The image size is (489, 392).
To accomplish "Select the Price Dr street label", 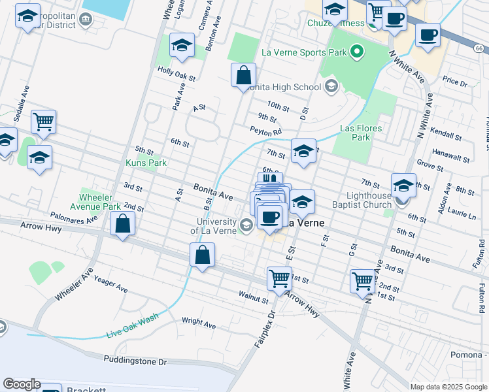I will point(455,82).
